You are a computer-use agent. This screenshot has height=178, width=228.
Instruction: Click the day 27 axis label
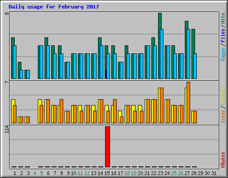(187, 173)
